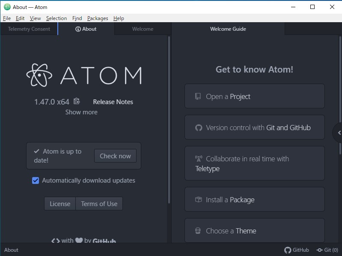
Task: Open the Edit menu
Action: pyautogui.click(x=20, y=18)
